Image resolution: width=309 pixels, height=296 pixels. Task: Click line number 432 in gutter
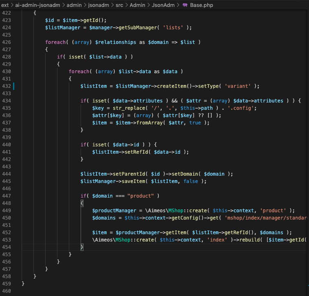tap(7, 86)
